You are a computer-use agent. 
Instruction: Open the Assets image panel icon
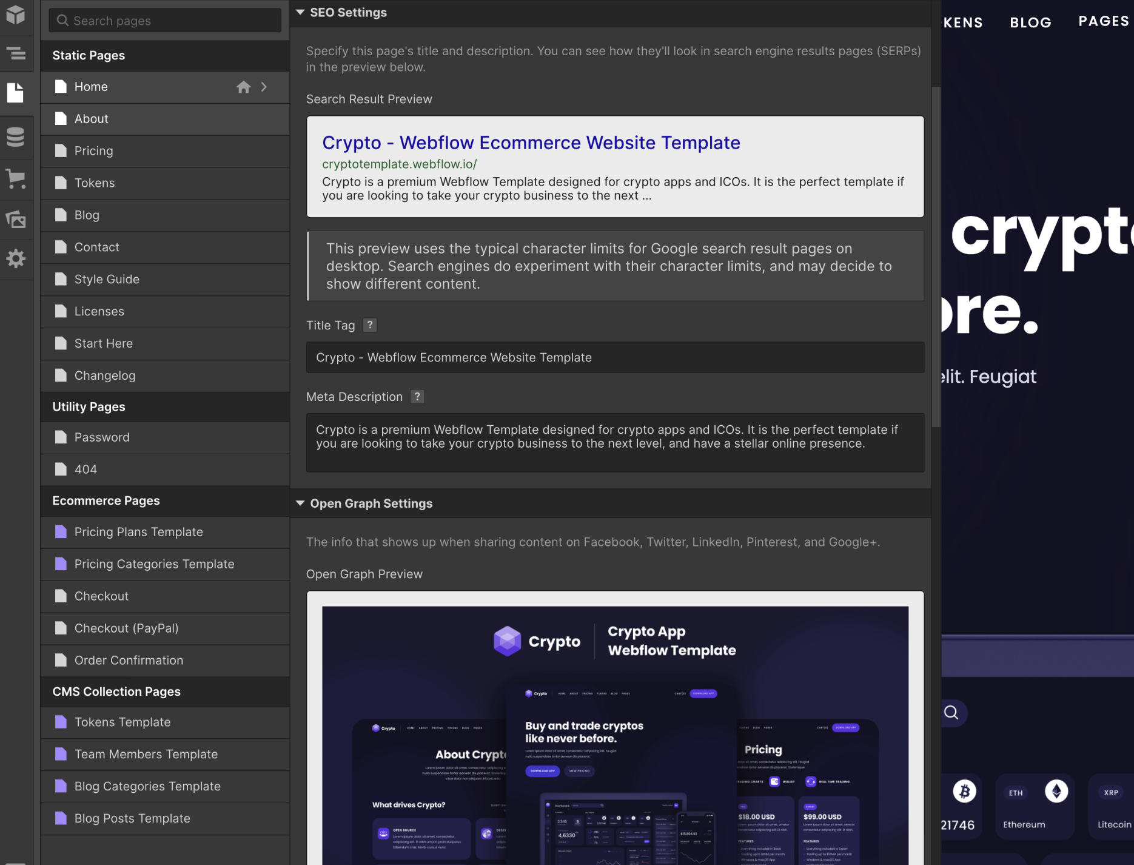(16, 219)
